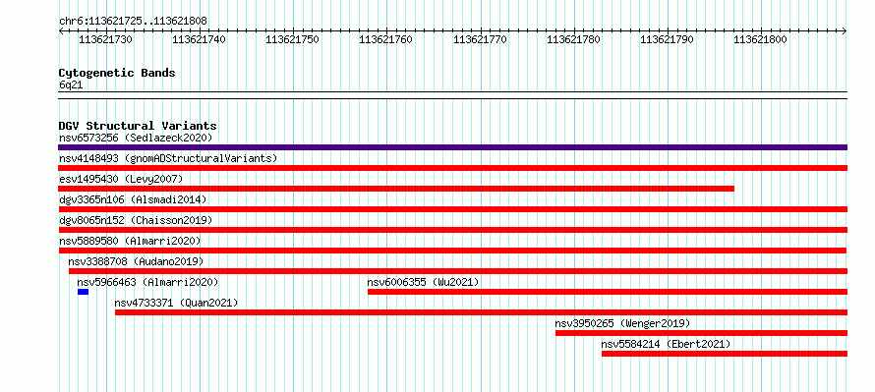Screen dimensions: 875x392
Task: Click the red dgv3365n106 variant bar
Action: 452,209
